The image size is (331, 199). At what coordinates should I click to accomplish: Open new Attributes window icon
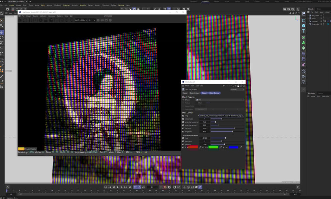point(244,86)
